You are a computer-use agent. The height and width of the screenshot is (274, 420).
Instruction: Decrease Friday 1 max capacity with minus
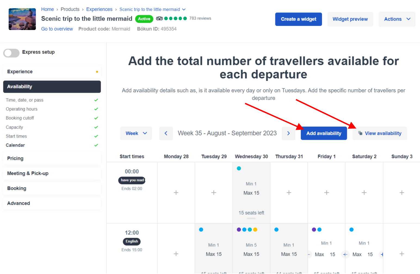coord(309,255)
